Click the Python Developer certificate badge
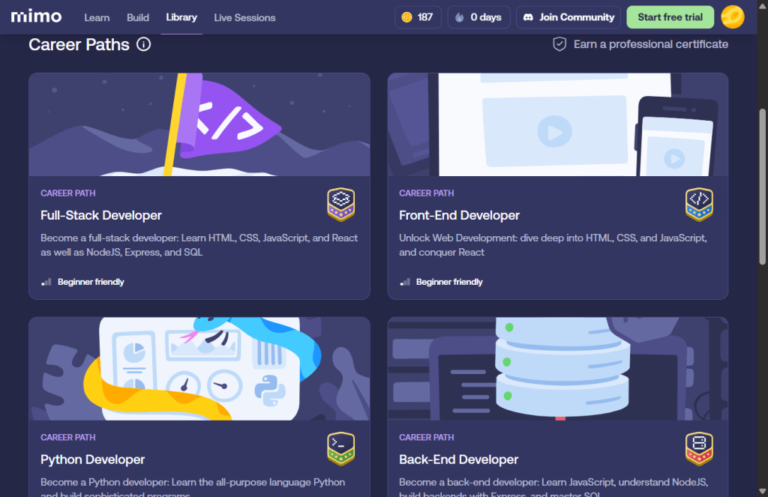 [340, 448]
